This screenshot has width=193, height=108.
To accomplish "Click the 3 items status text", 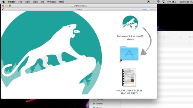I will point(78,9).
